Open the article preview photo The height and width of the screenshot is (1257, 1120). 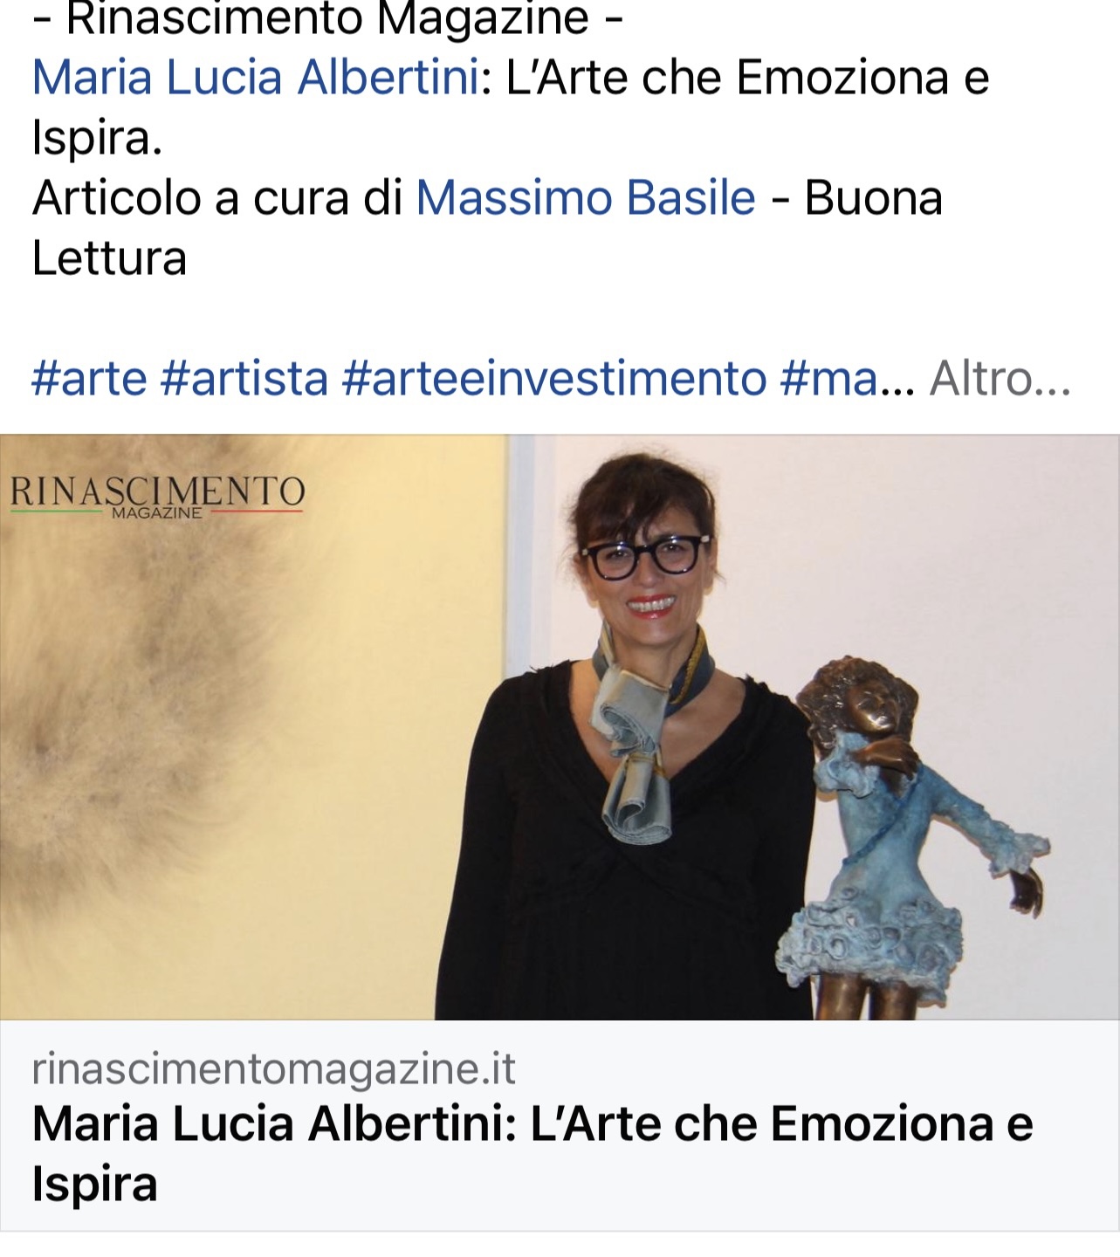(x=560, y=727)
